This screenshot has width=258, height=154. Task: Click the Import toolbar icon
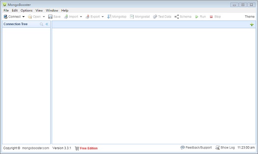tap(66, 17)
